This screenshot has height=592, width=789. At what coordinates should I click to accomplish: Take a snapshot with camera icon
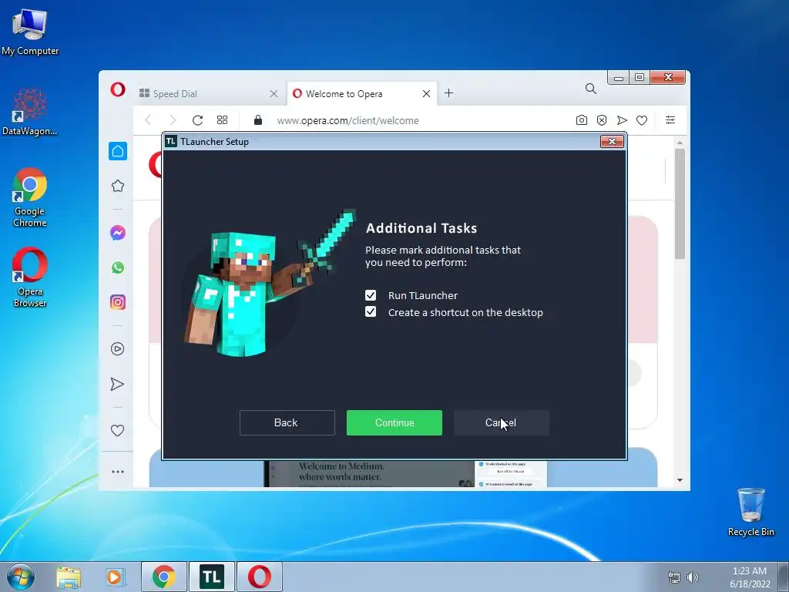(x=581, y=119)
